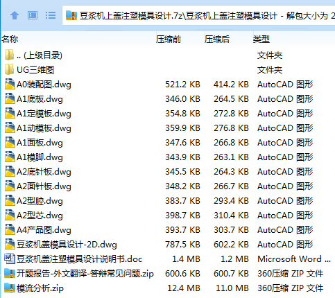The height and width of the screenshot is (298, 335).
Task: Select the file A2型芯.dwg
Action: tap(40, 216)
